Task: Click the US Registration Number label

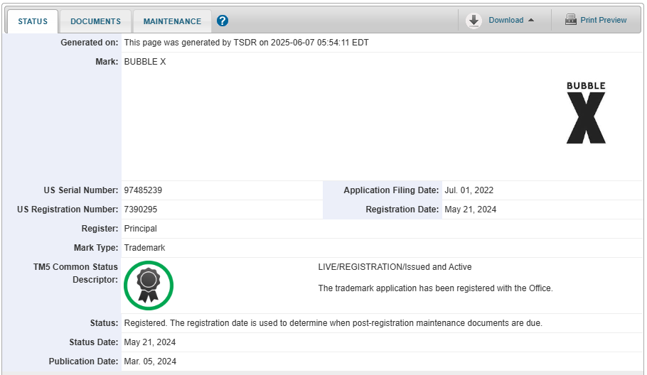Action: click(68, 210)
